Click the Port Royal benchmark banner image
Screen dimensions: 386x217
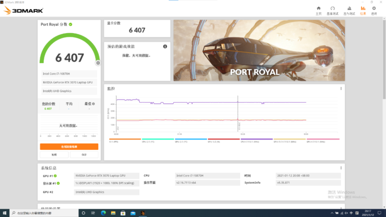click(259, 50)
